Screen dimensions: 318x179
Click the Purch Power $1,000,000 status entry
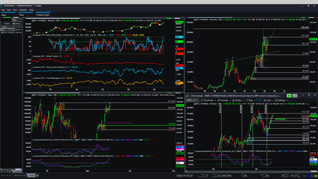coord(221,176)
